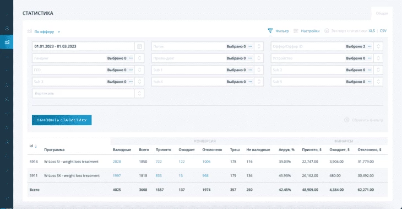Viewport: 402px width, 209px height.
Task: Click the Программа column header
Action: pyautogui.click(x=54, y=149)
